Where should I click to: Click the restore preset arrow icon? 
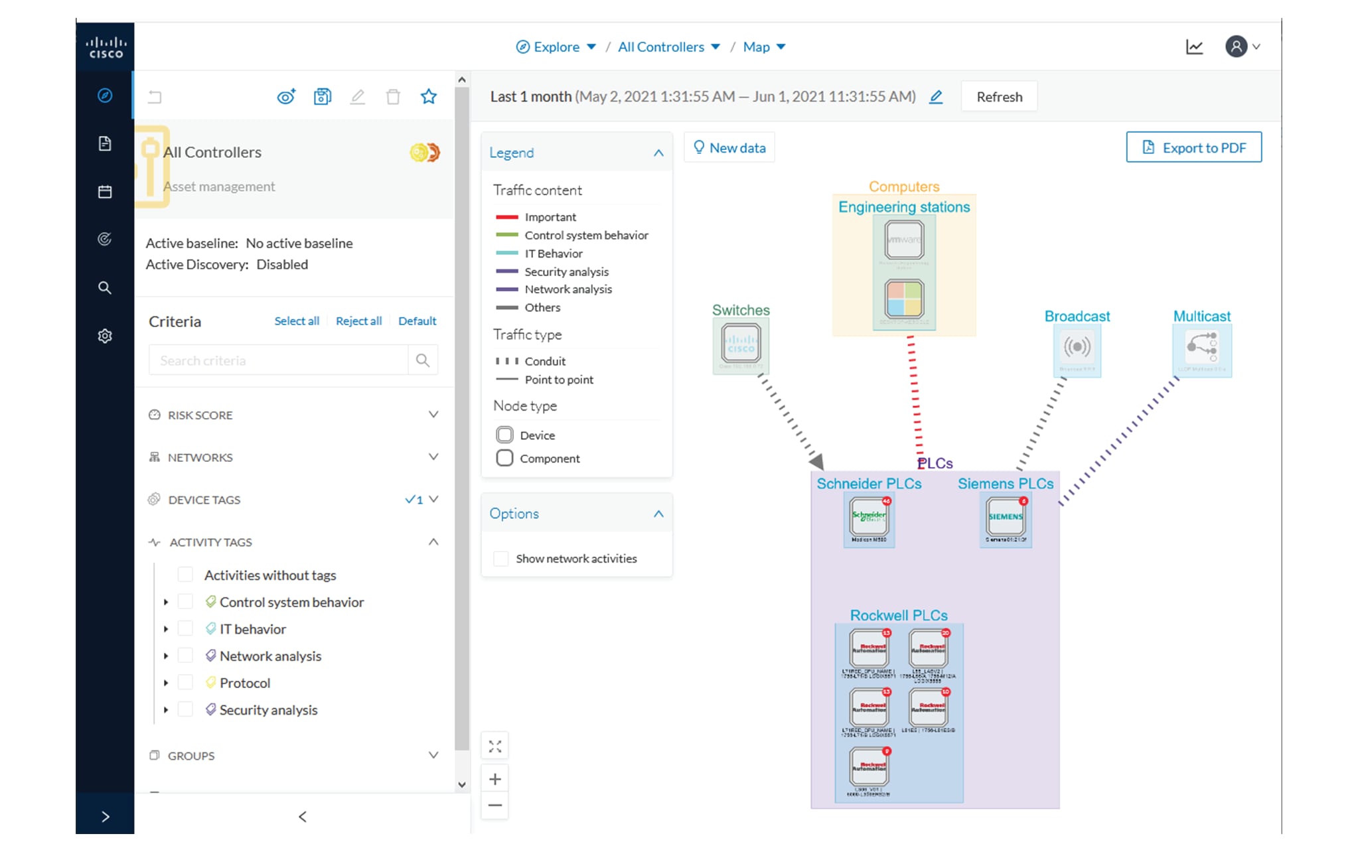[x=155, y=97]
